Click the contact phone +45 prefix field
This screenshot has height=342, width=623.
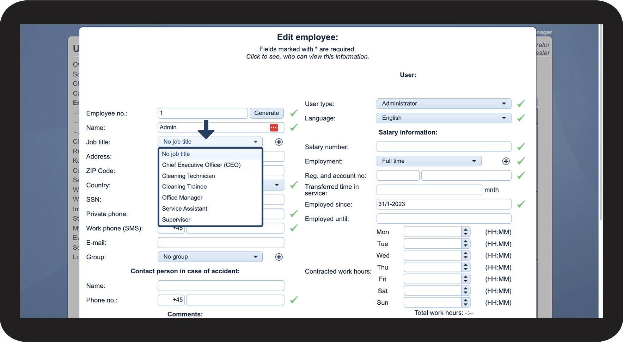pyautogui.click(x=171, y=300)
